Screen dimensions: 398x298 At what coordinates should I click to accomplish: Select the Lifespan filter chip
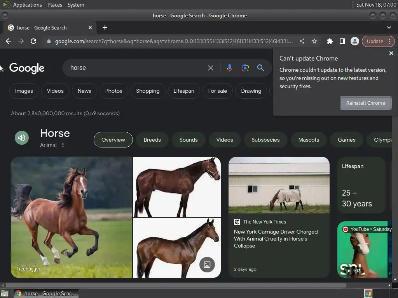[183, 91]
